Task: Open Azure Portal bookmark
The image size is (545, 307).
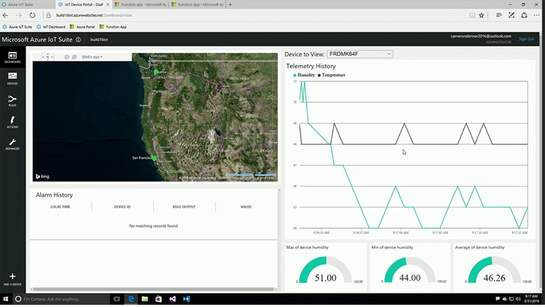Action: click(x=82, y=27)
